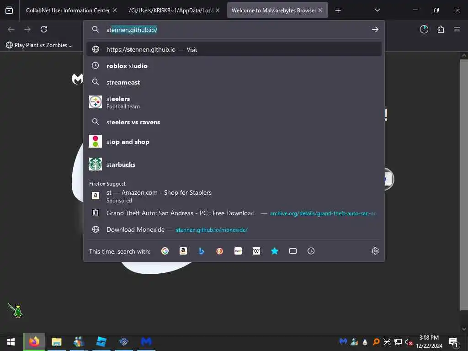Image resolution: width=468 pixels, height=351 pixels.
Task: Visit https://stennen.github.io suggestion
Action: (x=234, y=49)
